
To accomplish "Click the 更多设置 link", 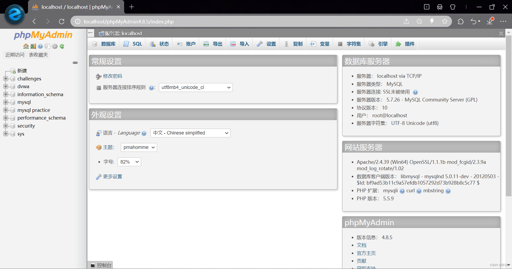I will point(113,177).
